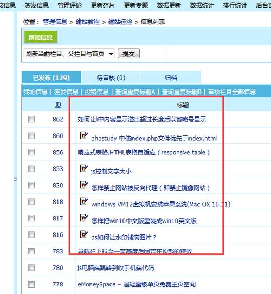The height and width of the screenshot is (294, 271).
Task: Click ID number 778
Action: pyautogui.click(x=58, y=284)
